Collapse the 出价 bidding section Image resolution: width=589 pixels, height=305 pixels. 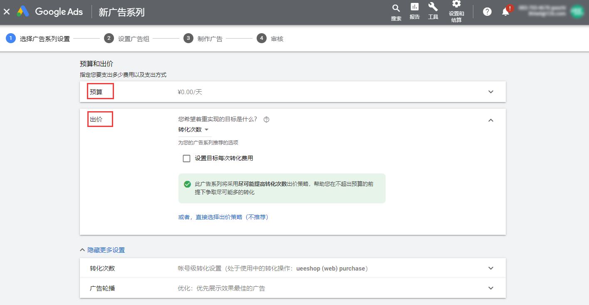[491, 120]
